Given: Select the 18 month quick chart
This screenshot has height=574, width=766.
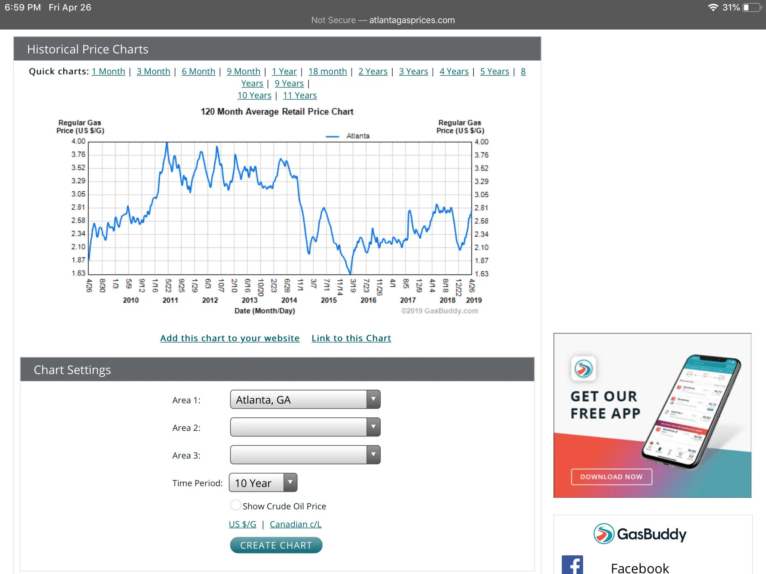Looking at the screenshot, I should (x=327, y=71).
